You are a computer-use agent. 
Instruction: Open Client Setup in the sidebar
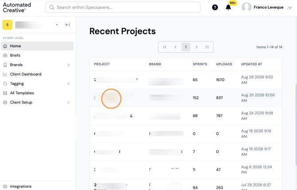coord(37,102)
